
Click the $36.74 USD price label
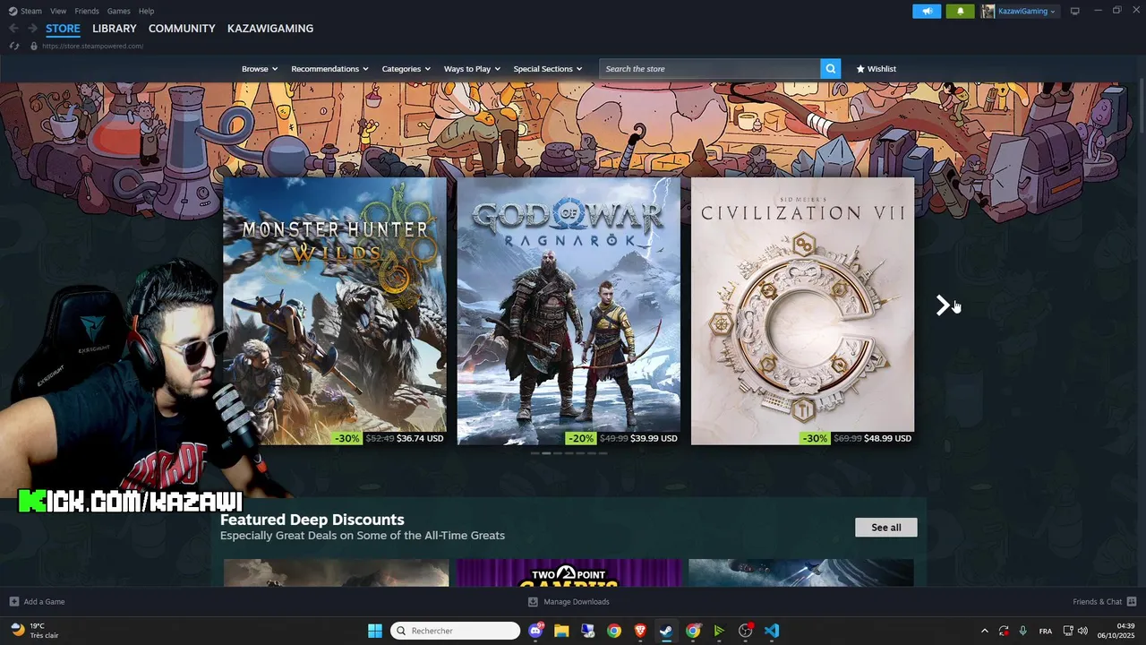(x=420, y=439)
